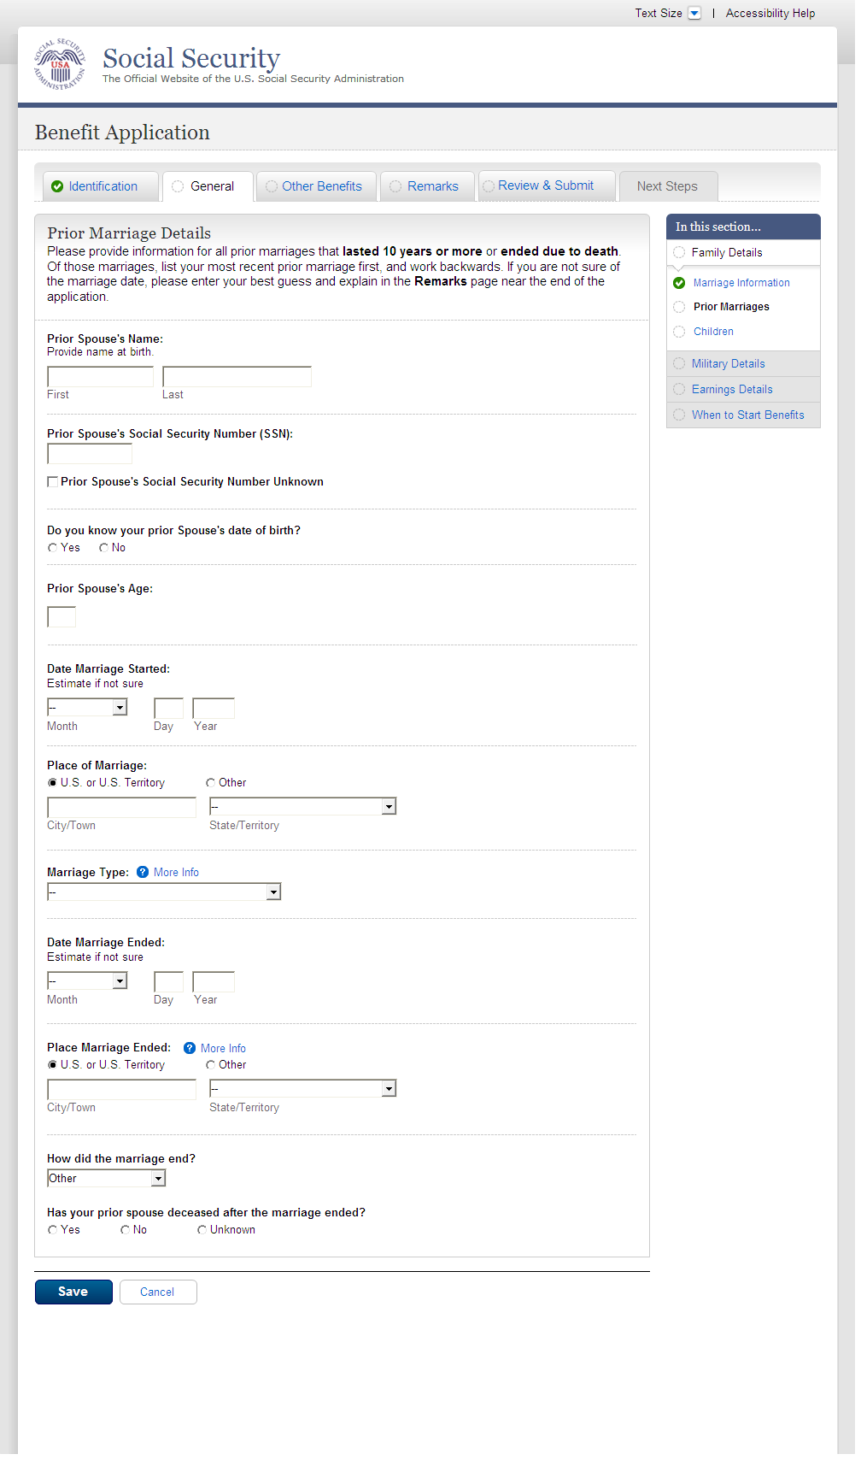This screenshot has height=1460, width=861.
Task: Select Unknown for prior spouse deceased question
Action: (202, 1230)
